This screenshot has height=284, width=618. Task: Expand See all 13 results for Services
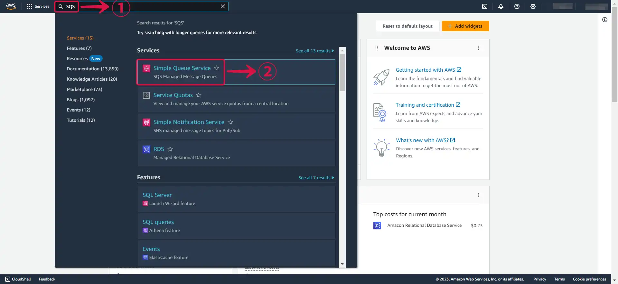315,51
